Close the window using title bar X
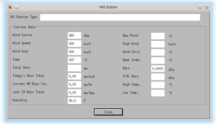This screenshot has height=124, width=216. (x=207, y=7)
